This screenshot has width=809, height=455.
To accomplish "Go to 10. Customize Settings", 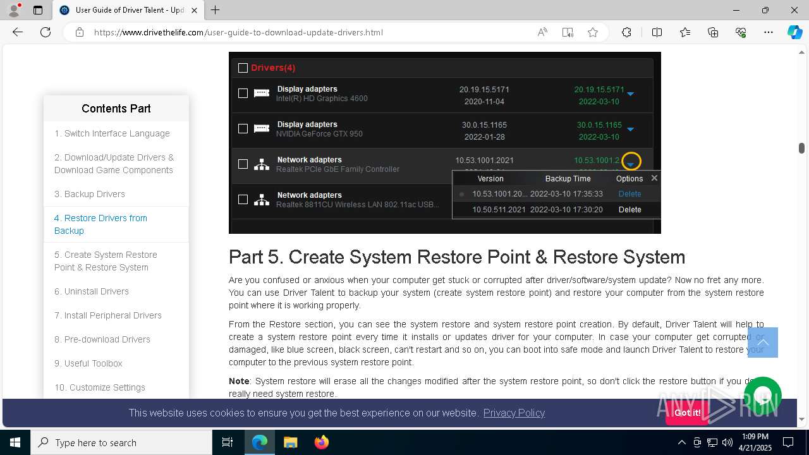I will [x=100, y=387].
